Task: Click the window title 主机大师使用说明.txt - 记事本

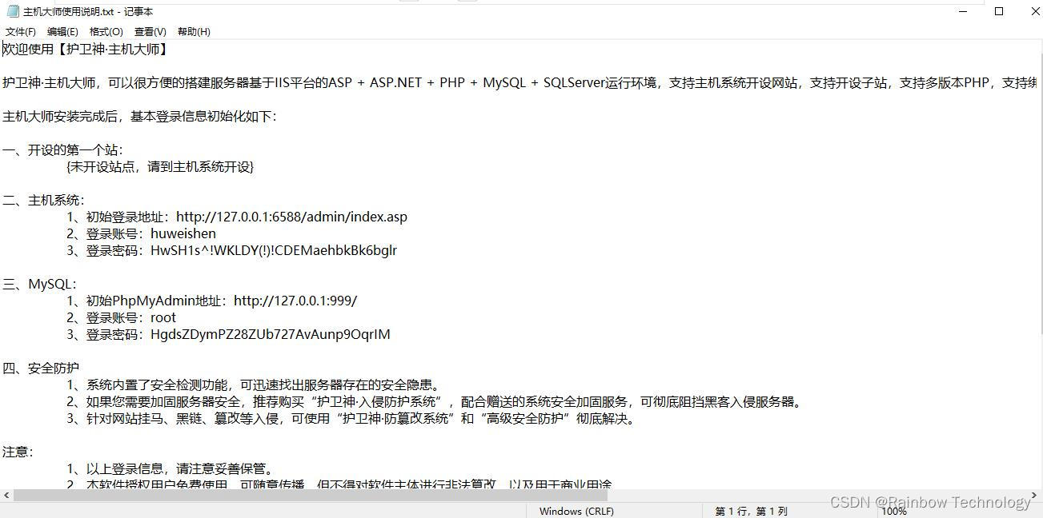Action: (x=88, y=11)
